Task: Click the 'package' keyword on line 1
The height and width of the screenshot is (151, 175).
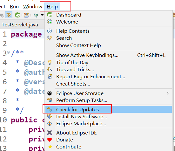Action: 26,34
